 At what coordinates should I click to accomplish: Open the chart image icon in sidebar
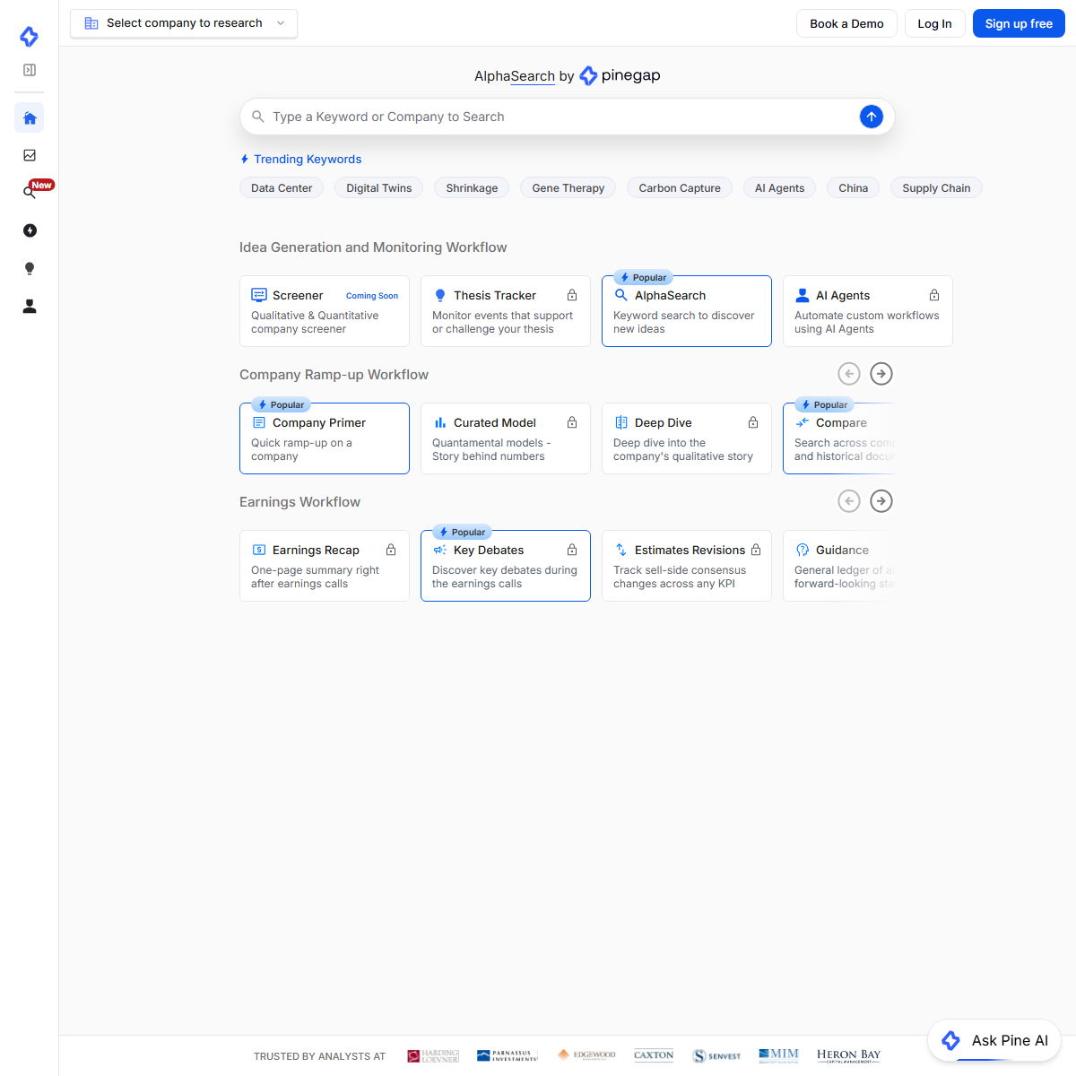[30, 155]
